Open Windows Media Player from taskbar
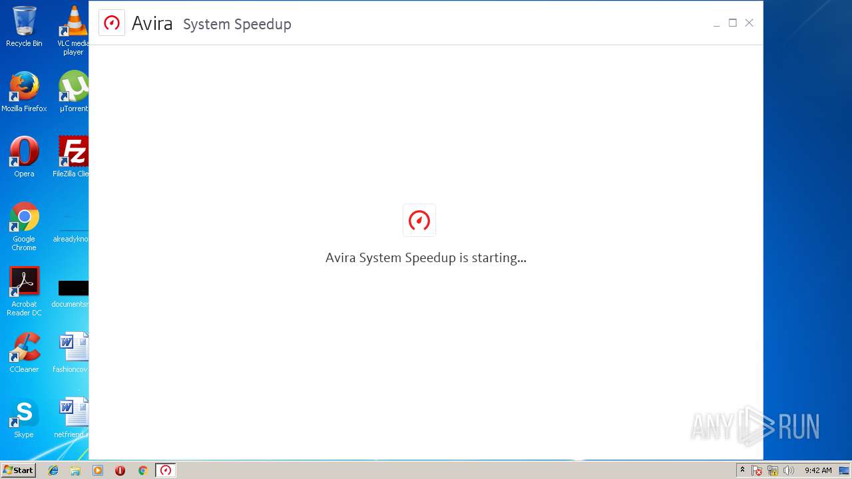Screen dimensions: 852x479 [98, 470]
